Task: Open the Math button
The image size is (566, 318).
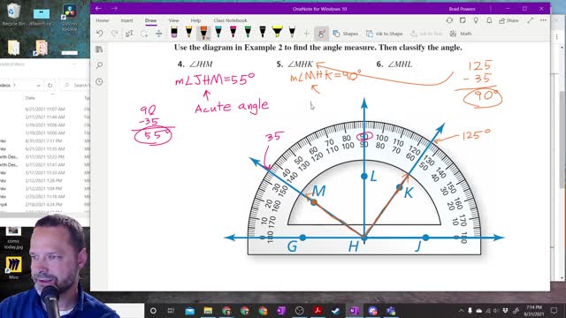Action: point(461,34)
